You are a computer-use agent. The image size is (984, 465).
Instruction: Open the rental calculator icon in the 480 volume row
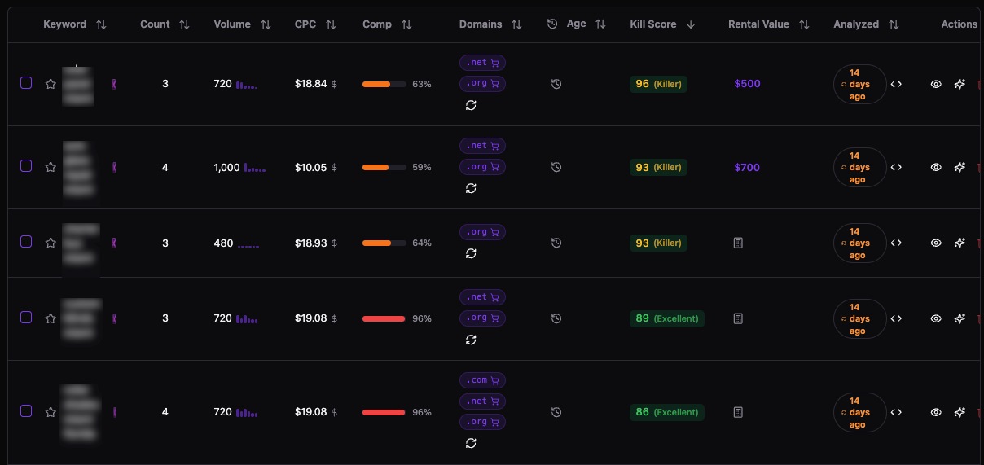pos(738,243)
